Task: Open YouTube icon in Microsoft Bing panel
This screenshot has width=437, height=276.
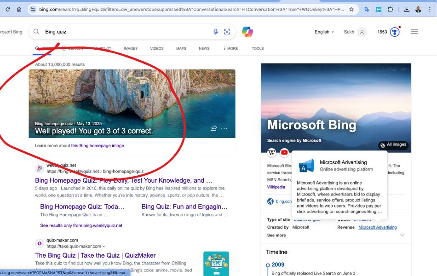Action: click(284, 152)
